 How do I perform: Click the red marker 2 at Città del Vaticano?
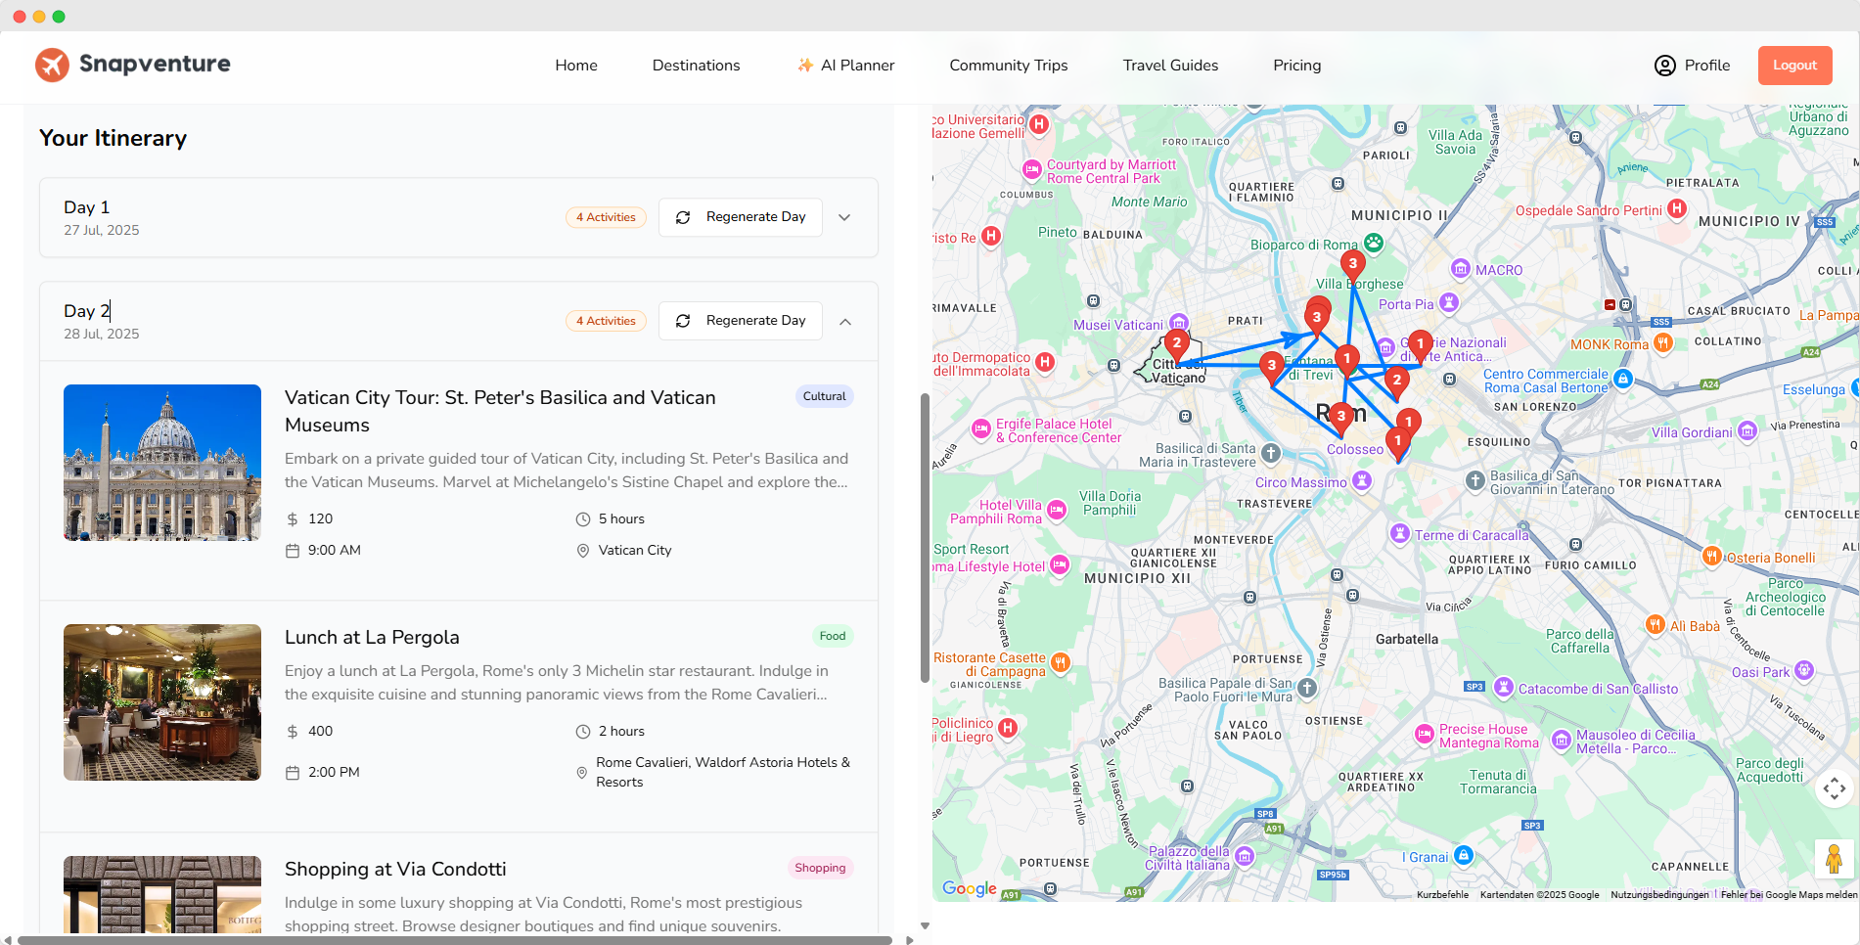click(x=1176, y=345)
